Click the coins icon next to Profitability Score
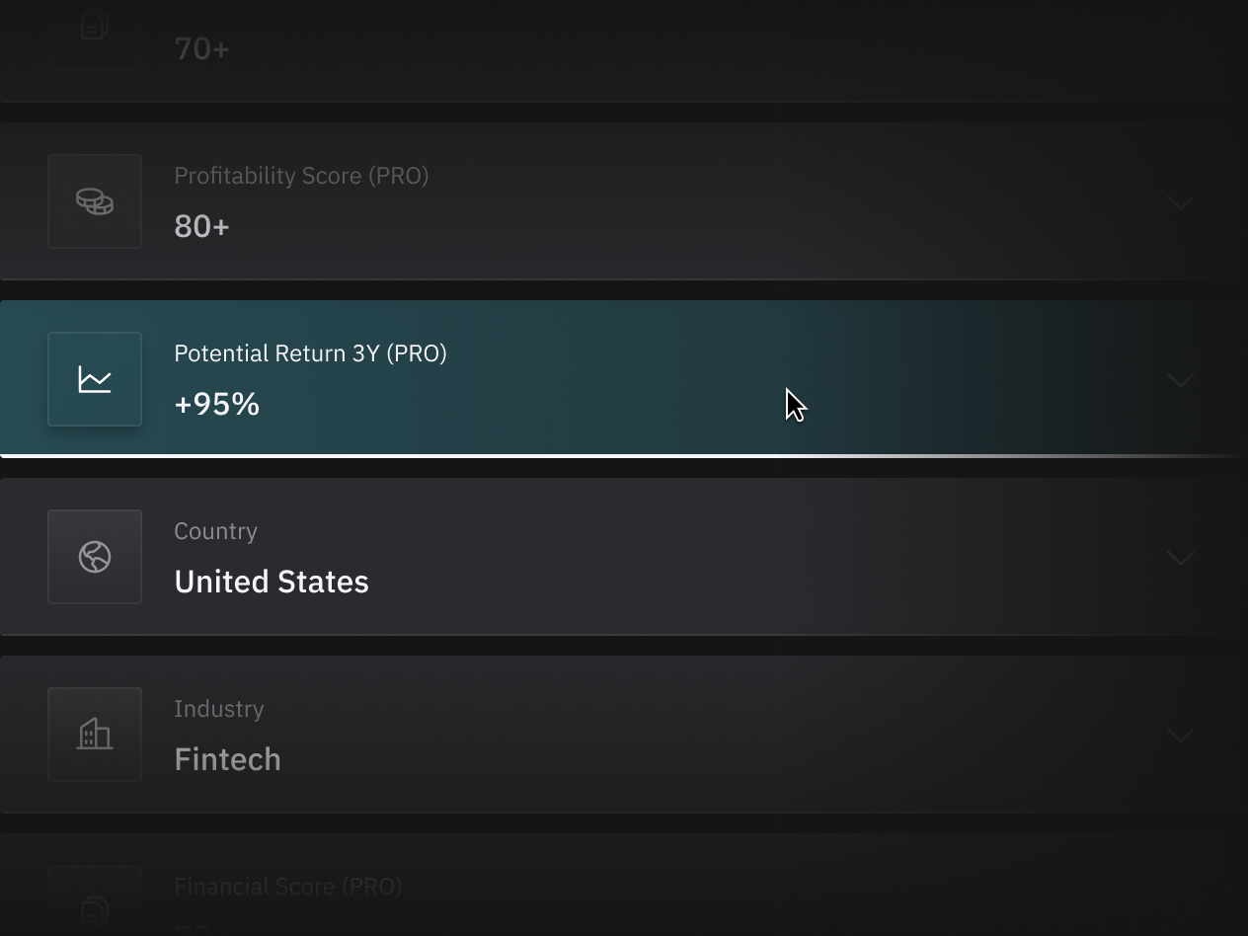 [94, 201]
